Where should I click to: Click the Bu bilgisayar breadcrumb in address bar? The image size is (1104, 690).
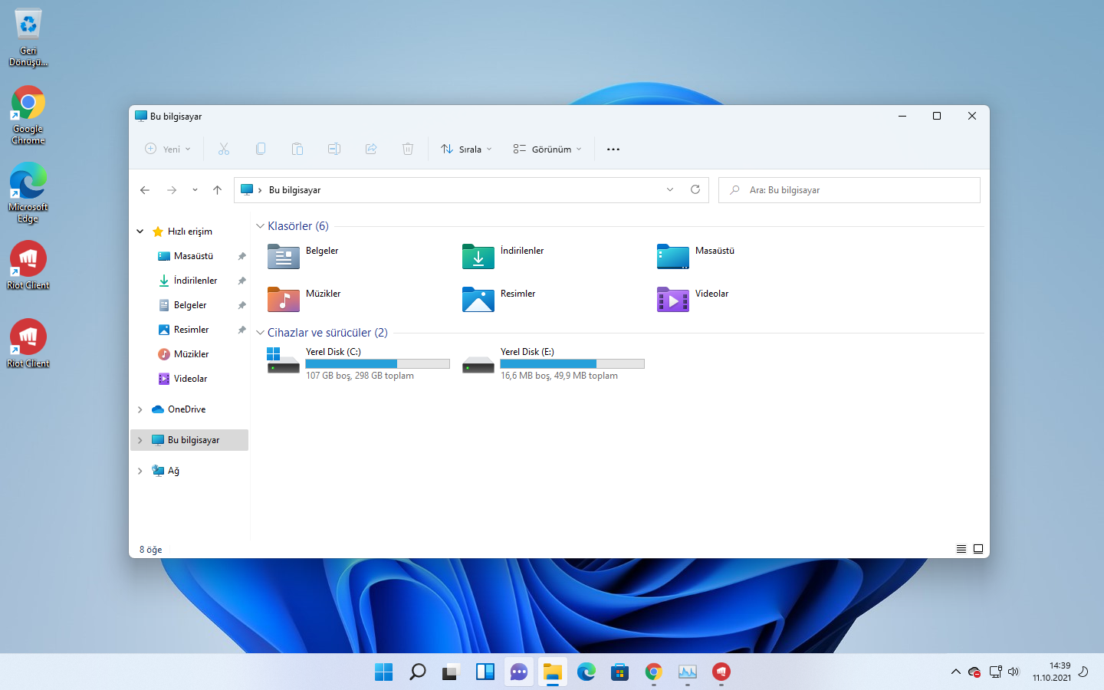pyautogui.click(x=294, y=190)
